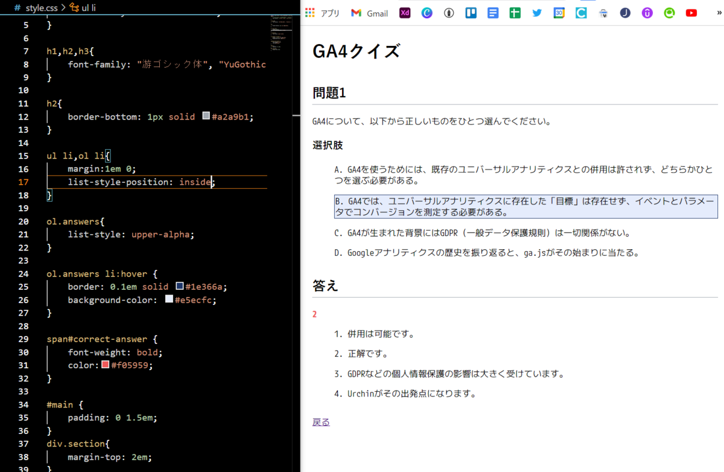Click the div.section selector line
Screen dimensions: 724x472
(x=78, y=443)
